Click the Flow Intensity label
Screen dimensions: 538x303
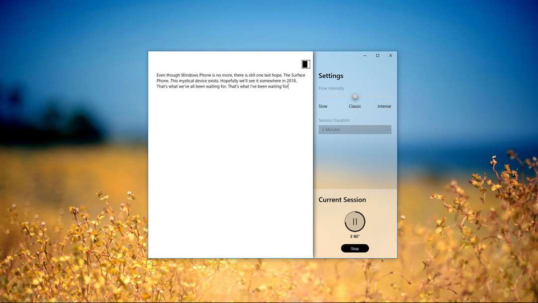point(331,89)
